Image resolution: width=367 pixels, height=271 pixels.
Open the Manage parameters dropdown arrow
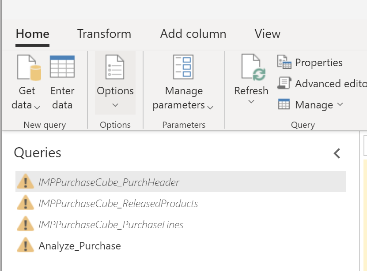[210, 107]
